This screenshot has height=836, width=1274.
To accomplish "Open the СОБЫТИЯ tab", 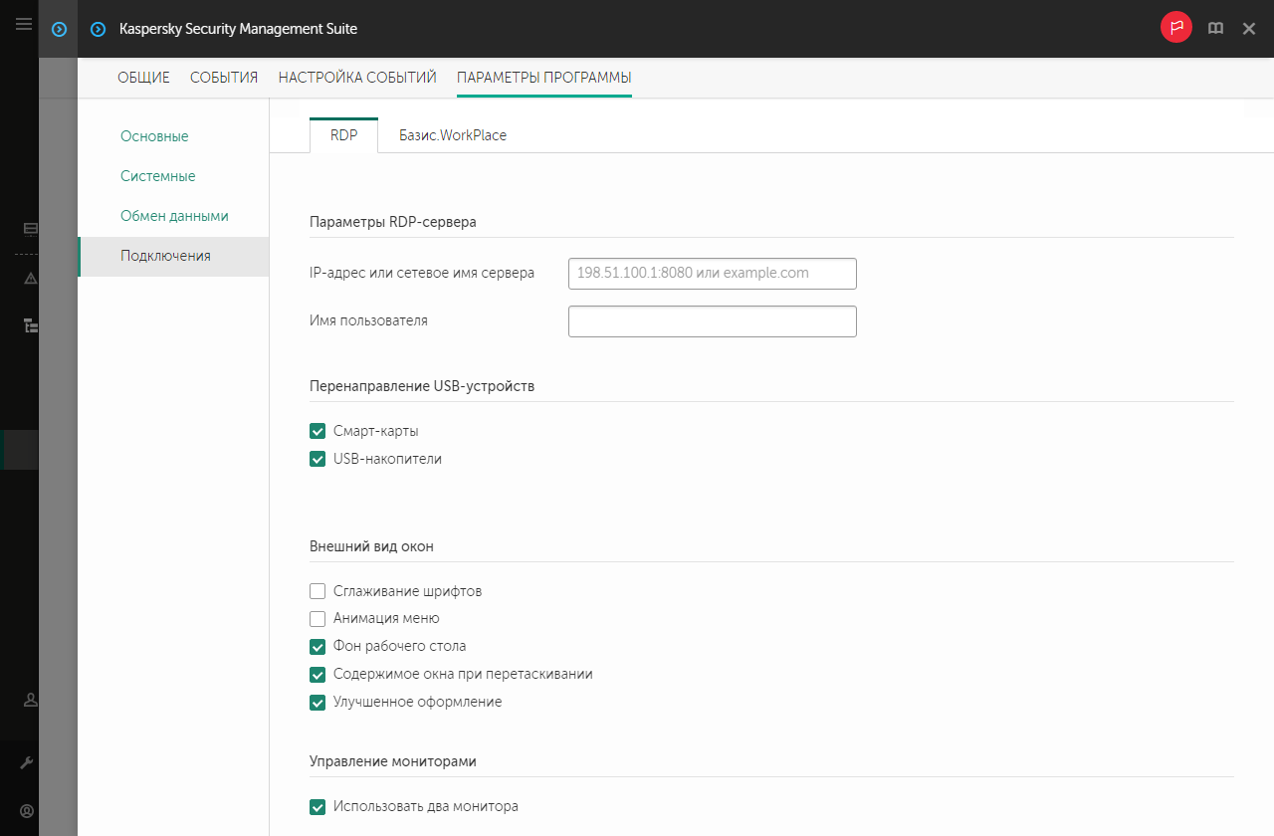I will (x=224, y=78).
